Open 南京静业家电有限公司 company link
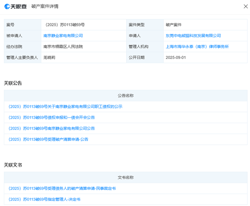 pyautogui.click(x=63, y=36)
